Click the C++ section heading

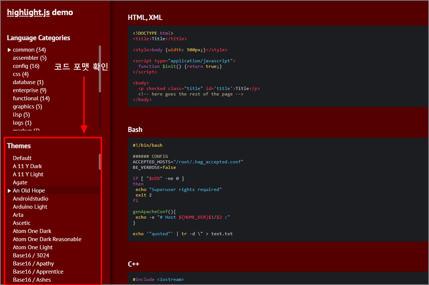pyautogui.click(x=133, y=264)
